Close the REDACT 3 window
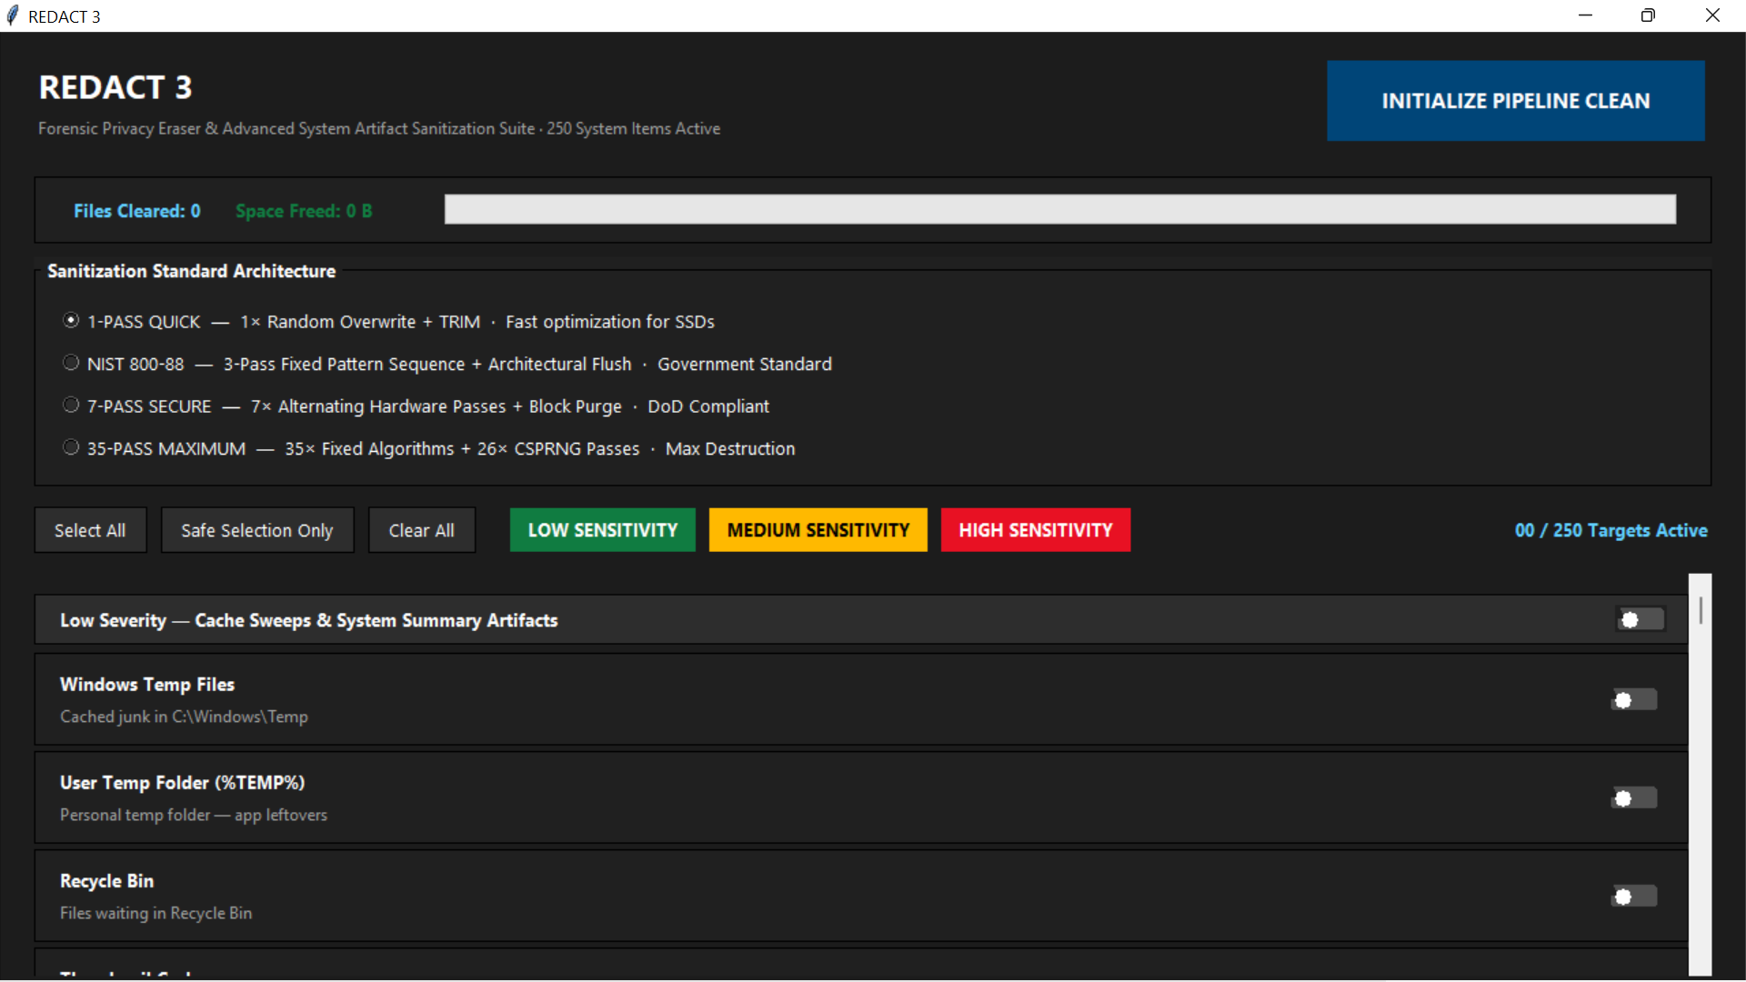This screenshot has width=1746, height=982. click(x=1712, y=15)
